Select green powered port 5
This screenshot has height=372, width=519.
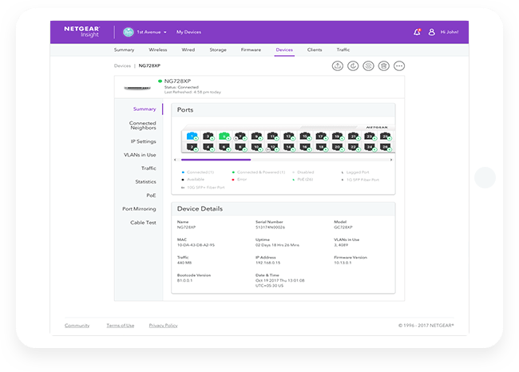click(x=224, y=136)
